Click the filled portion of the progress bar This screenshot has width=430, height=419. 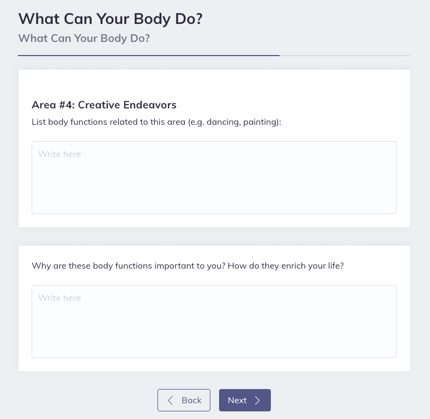tap(148, 56)
